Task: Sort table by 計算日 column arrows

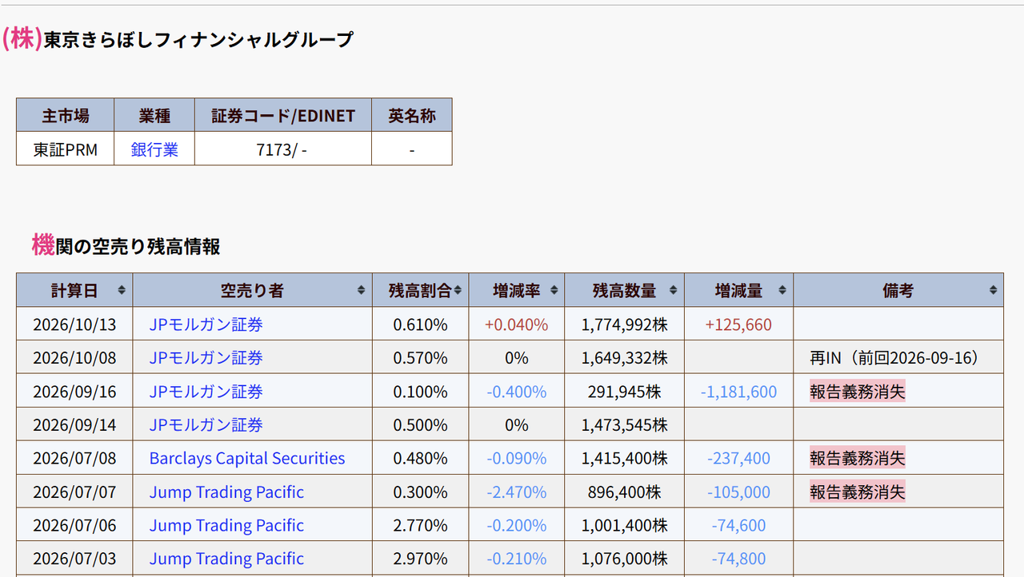Action: (122, 290)
